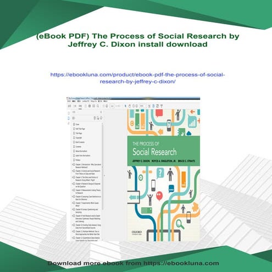Image resolution: width=272 pixels, height=272 pixels.
Task: Expand the Chapter 5 bookmark node
Action: (73, 190)
